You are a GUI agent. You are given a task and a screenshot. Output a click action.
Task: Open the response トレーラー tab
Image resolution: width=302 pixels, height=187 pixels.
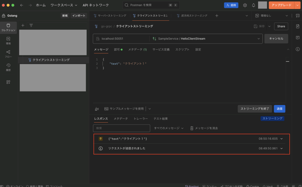tap(141, 119)
